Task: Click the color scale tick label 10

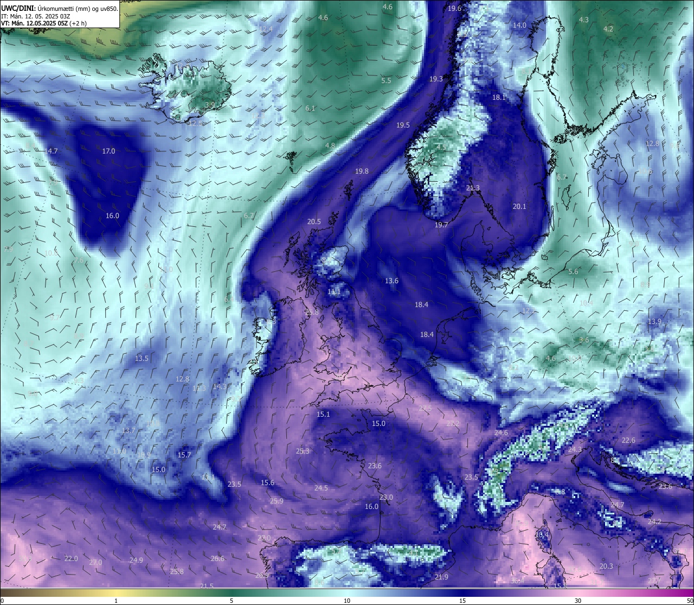Action: pos(347,601)
